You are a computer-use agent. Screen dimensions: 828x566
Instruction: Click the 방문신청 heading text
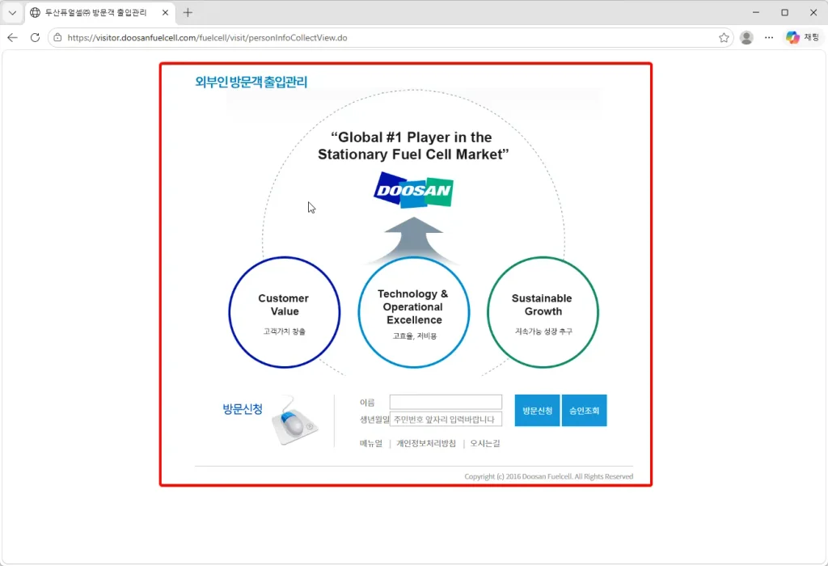[243, 409]
